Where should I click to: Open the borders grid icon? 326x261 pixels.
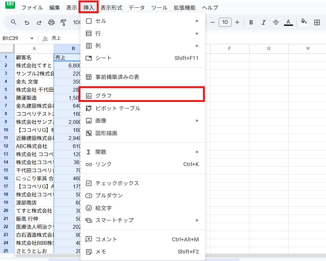tap(317, 22)
